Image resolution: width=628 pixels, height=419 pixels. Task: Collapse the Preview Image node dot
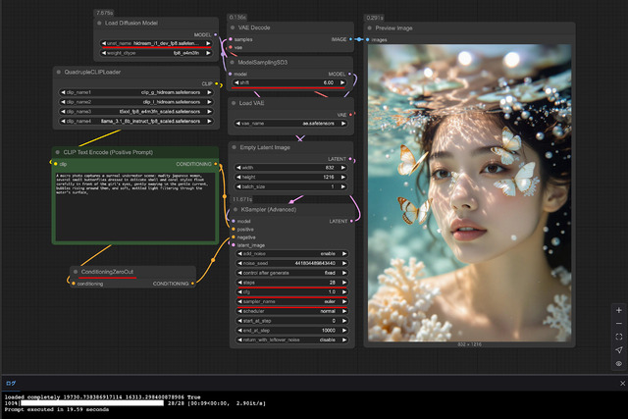[x=369, y=28]
